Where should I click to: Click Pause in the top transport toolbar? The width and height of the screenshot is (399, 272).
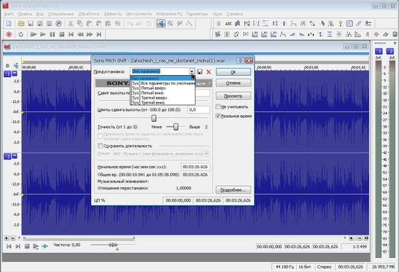(x=53, y=34)
